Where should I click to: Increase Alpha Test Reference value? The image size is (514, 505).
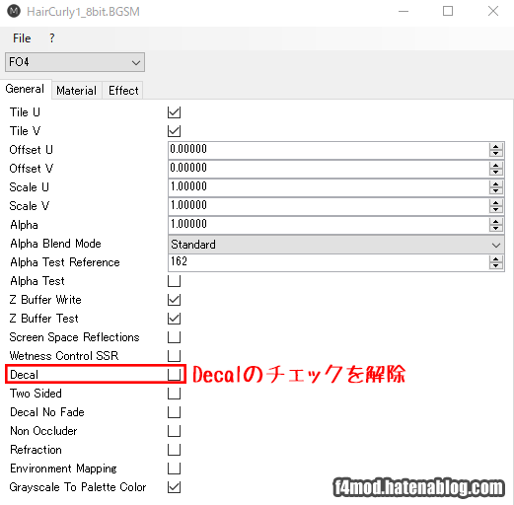click(495, 259)
